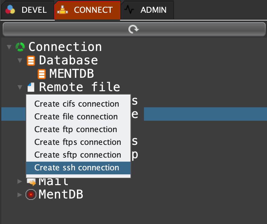Pick Create ftp connection

[x=76, y=129]
